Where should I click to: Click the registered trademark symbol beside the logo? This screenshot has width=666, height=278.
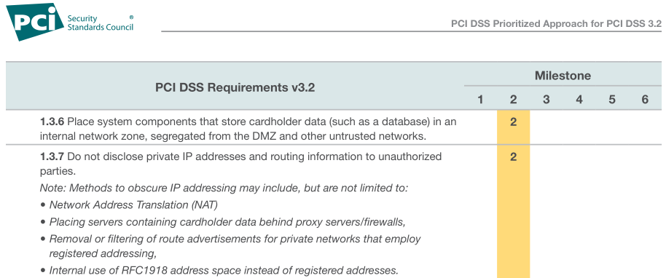point(131,17)
